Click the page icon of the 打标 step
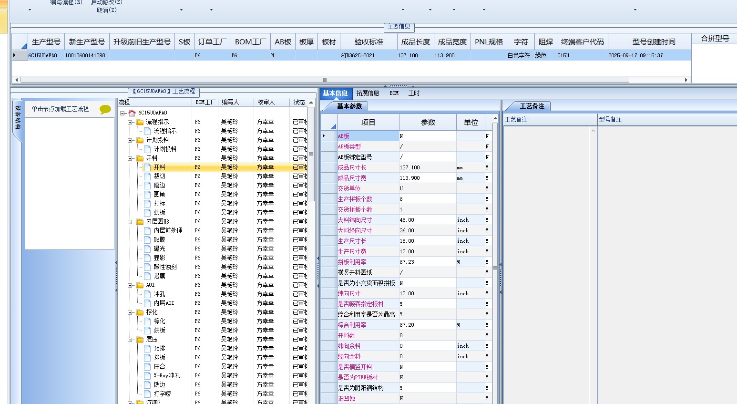 pyautogui.click(x=147, y=204)
